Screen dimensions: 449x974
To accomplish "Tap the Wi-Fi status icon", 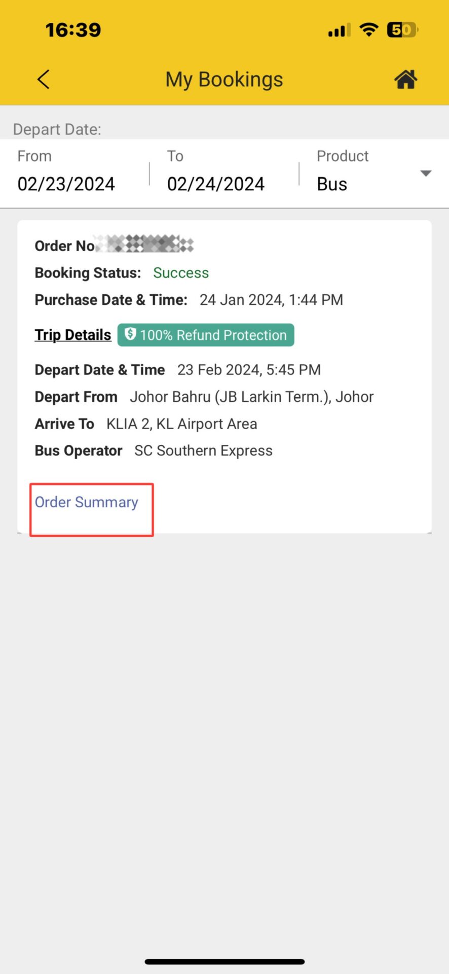I will click(369, 30).
